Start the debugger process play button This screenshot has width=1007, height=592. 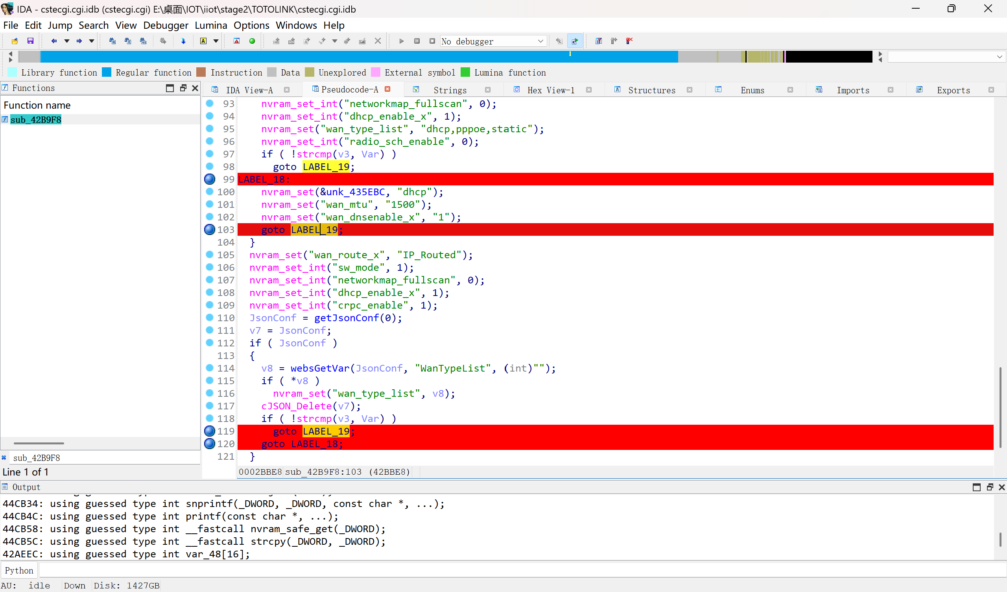[402, 41]
